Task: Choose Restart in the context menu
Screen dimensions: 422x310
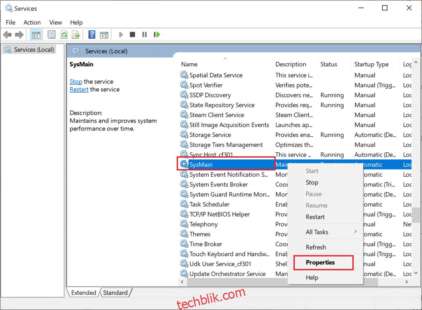Action: point(325,217)
